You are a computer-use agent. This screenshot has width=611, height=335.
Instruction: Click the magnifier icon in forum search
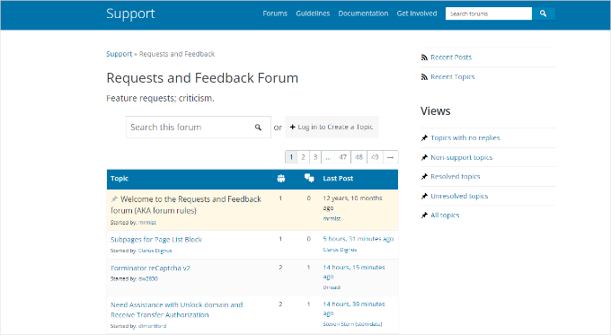258,128
